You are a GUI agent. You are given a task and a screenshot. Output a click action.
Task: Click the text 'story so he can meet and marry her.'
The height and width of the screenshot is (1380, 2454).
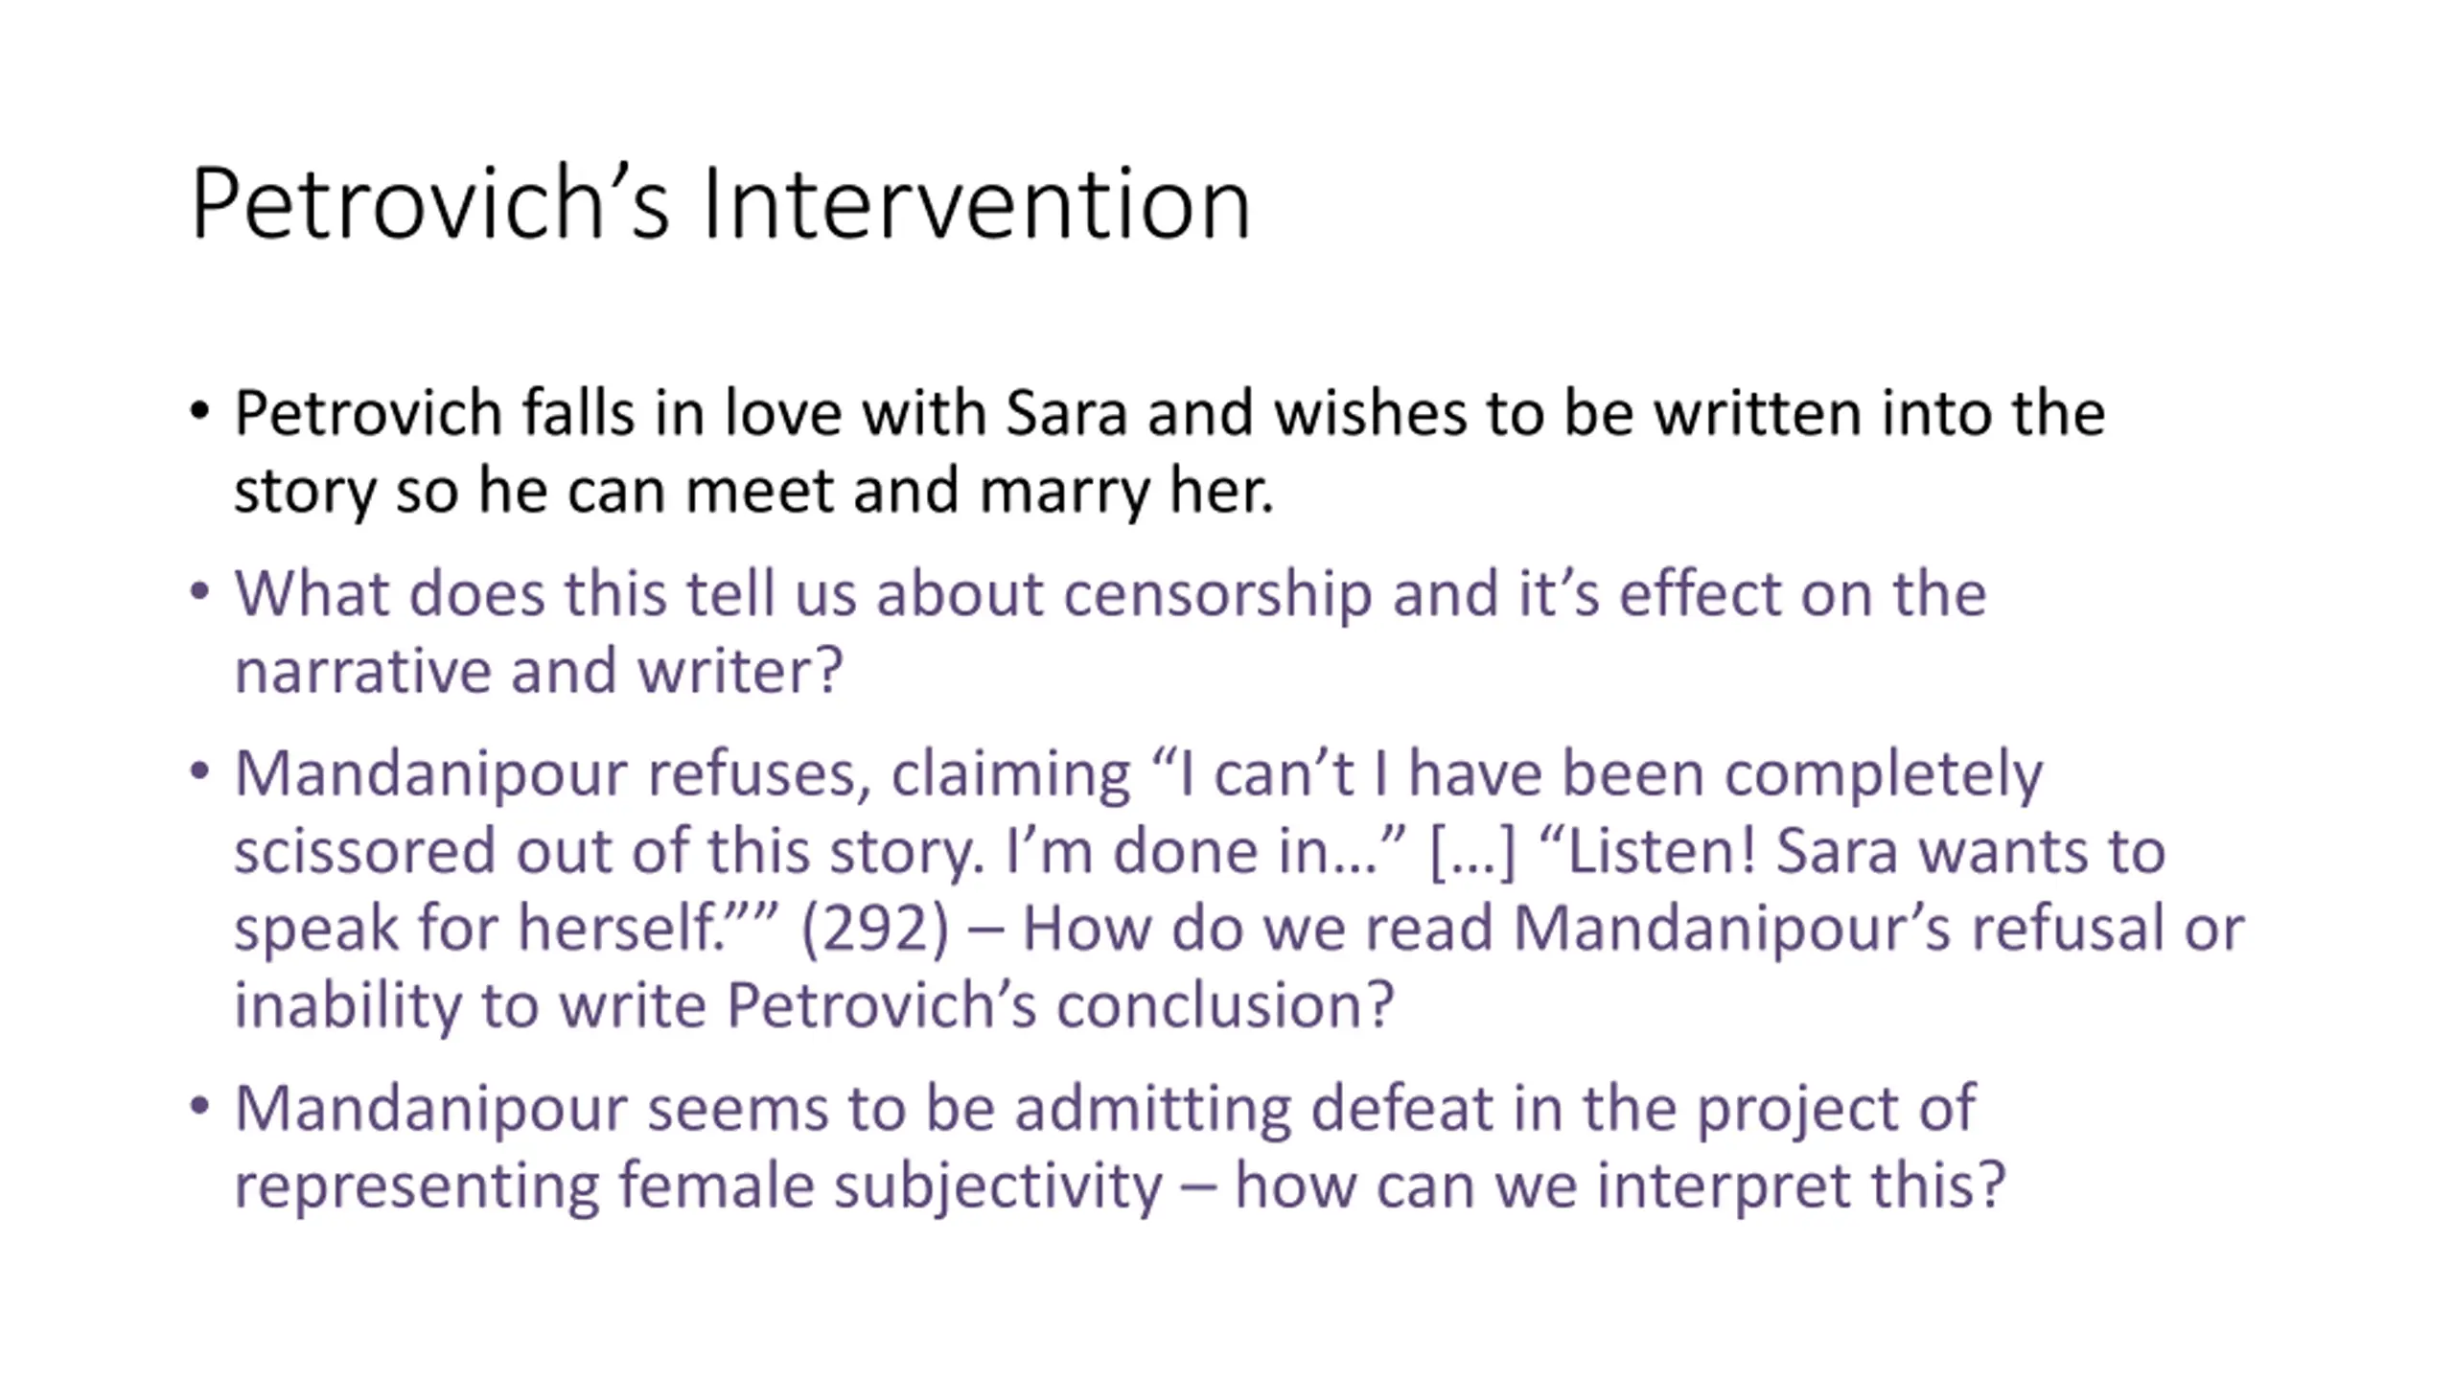[x=753, y=491]
